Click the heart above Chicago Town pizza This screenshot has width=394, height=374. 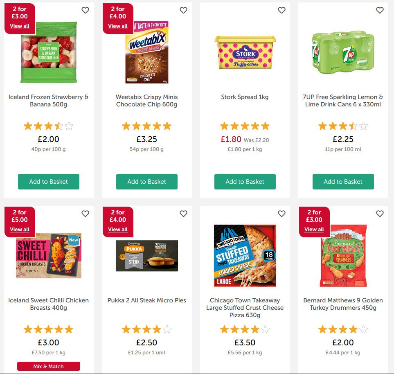point(281,214)
